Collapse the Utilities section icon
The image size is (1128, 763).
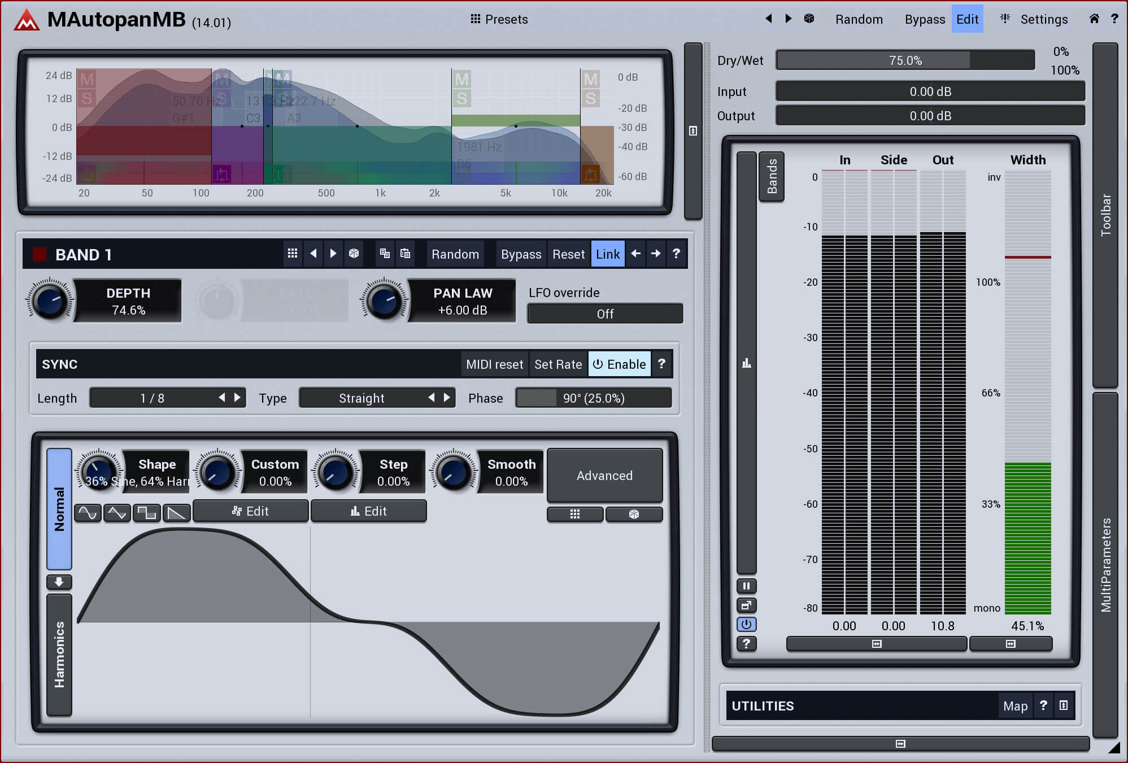pyautogui.click(x=1064, y=705)
